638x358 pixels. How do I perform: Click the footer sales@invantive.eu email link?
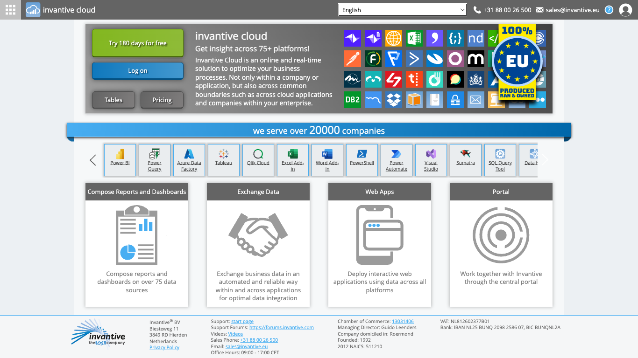[247, 346]
